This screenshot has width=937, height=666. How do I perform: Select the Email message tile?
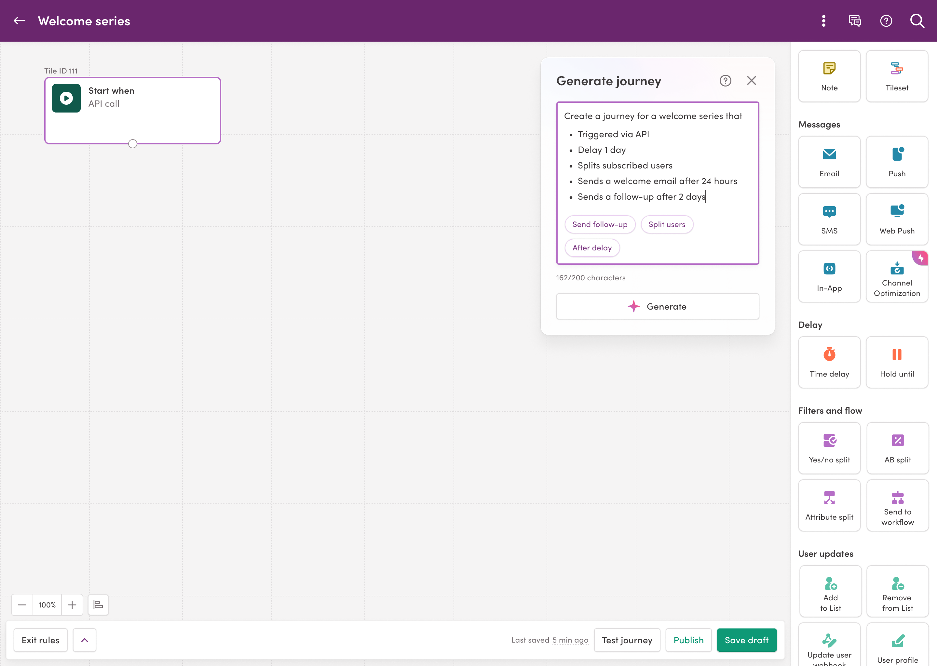pos(829,162)
